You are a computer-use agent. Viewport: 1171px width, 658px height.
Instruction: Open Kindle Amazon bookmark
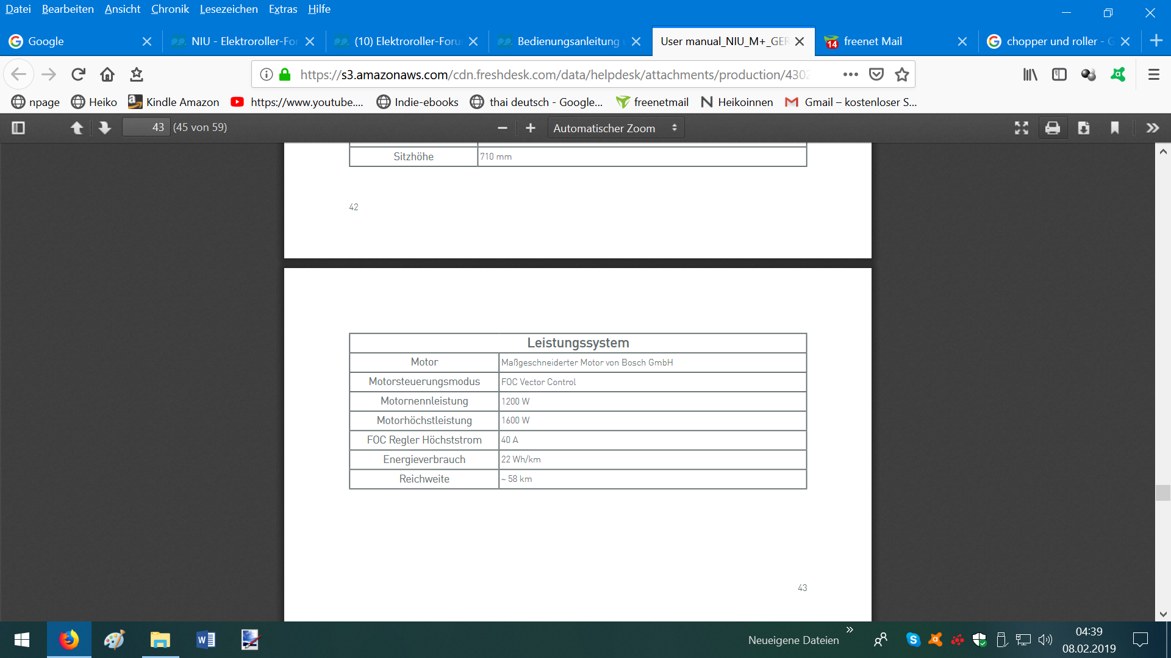click(174, 102)
